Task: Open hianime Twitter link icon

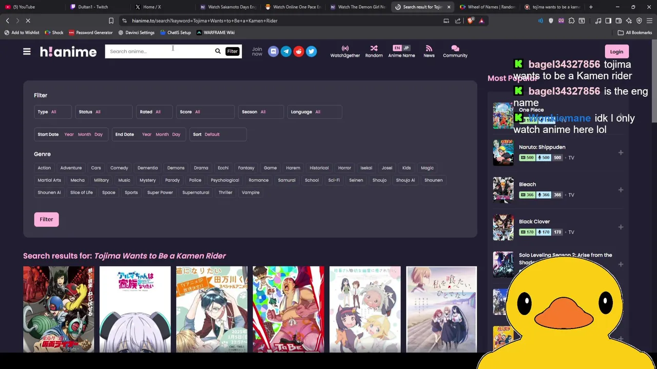Action: [x=311, y=51]
